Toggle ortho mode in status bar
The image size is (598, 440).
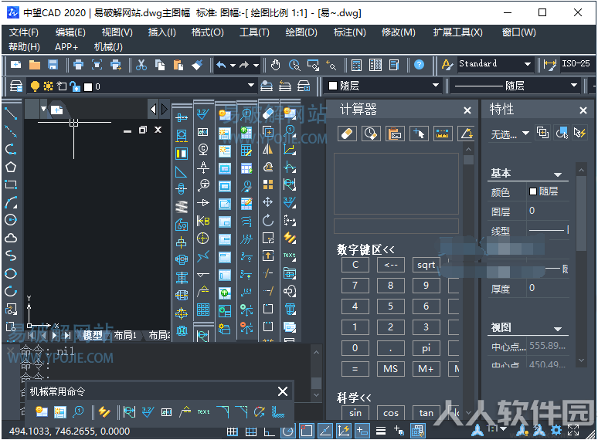coord(269,432)
